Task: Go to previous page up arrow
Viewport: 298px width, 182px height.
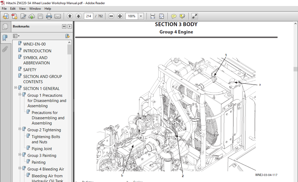Action: 70,16
